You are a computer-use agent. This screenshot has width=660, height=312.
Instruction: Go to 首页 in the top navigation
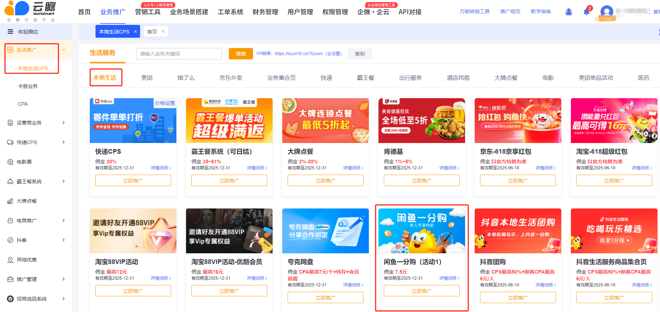pyautogui.click(x=84, y=12)
